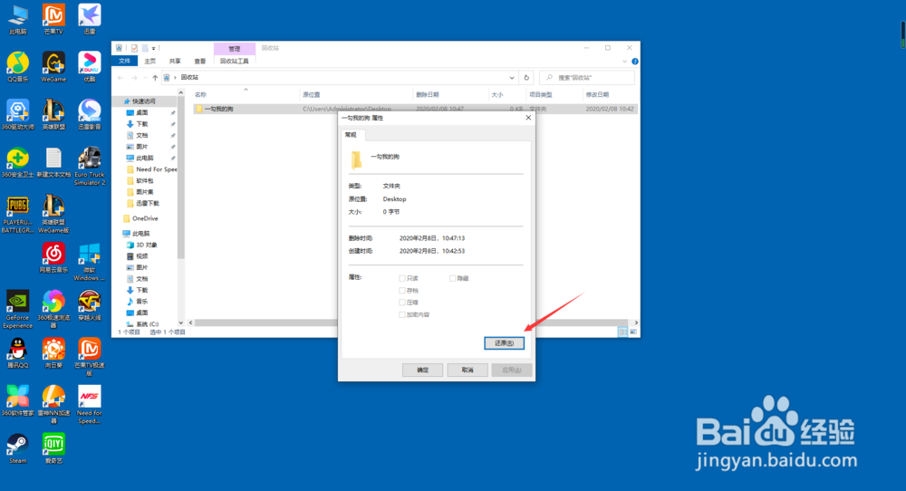Launch 网易云音乐 from the desktop
906x491 pixels.
click(53, 257)
